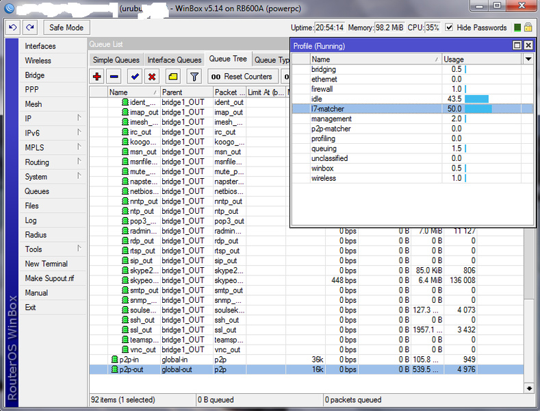Click the red X disable icon
540x411 pixels.
pos(152,77)
